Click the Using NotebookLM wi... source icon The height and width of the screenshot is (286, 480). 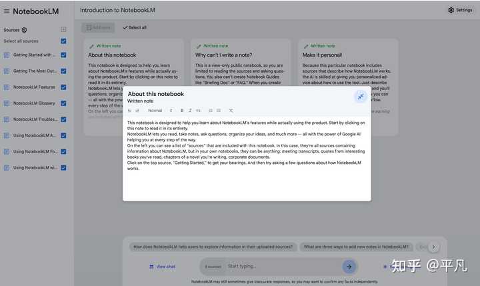coord(7,168)
